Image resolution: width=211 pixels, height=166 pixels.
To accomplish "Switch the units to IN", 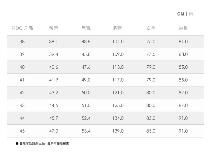I will tap(191, 14).
